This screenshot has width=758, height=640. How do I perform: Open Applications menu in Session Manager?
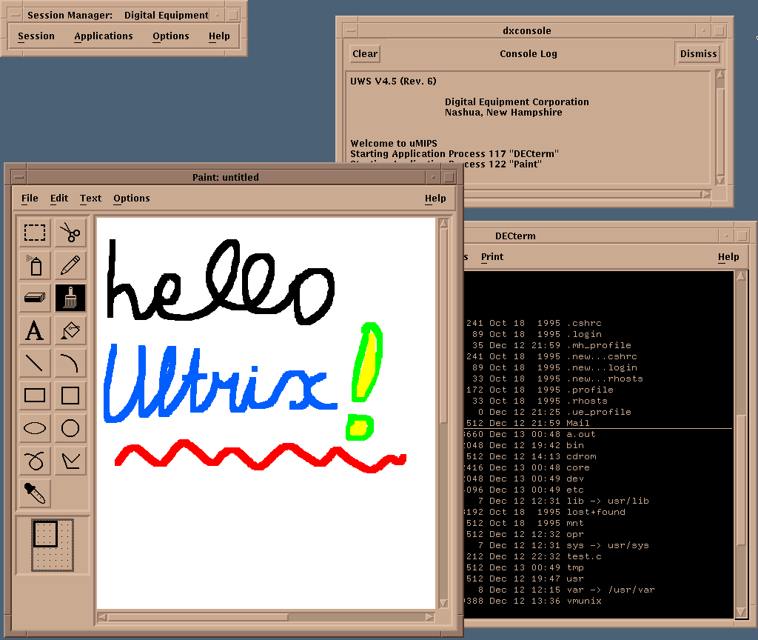point(104,36)
